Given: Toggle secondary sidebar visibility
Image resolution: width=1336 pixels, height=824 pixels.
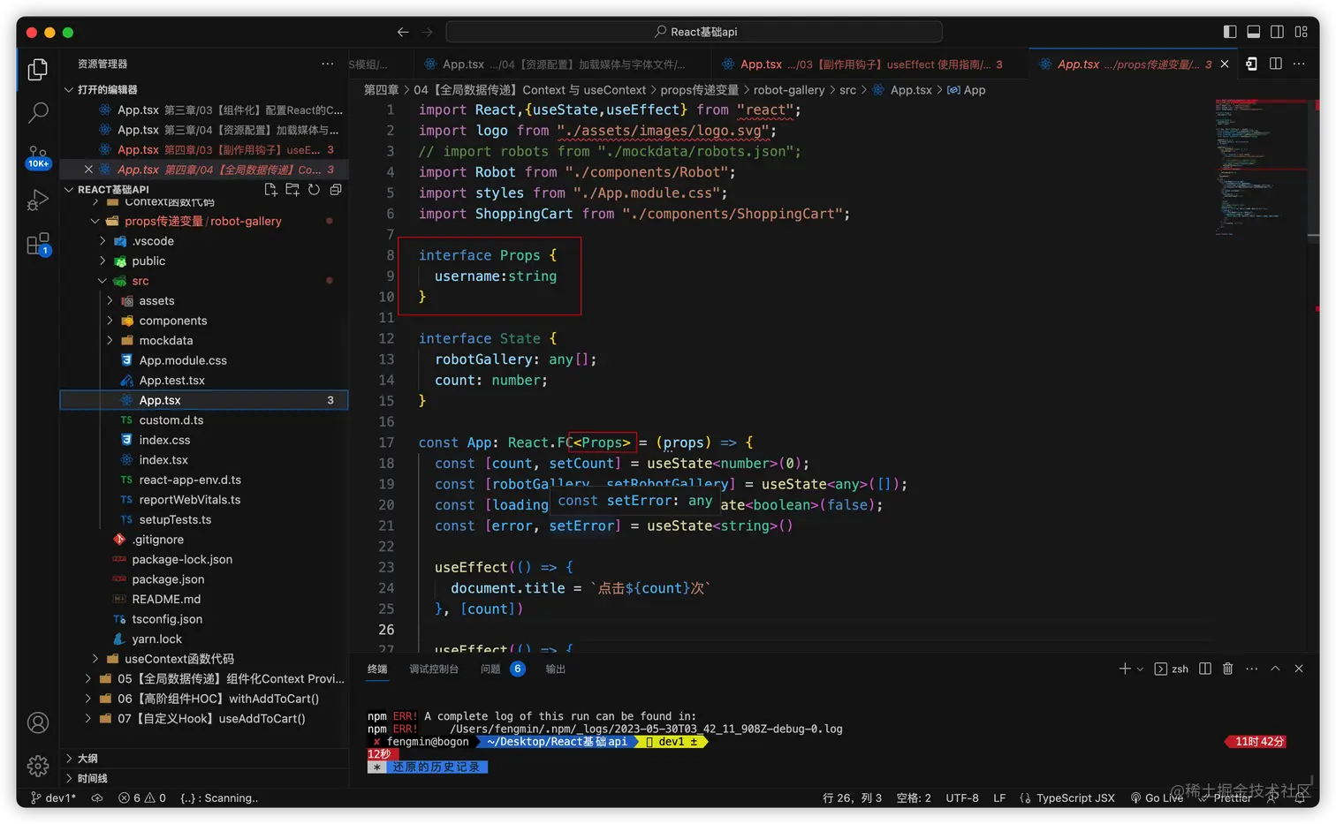Looking at the screenshot, I should pyautogui.click(x=1278, y=32).
